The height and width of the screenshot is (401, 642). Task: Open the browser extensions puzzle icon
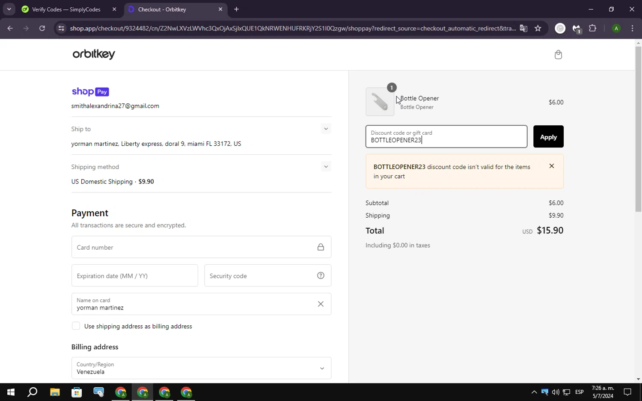coord(592,29)
